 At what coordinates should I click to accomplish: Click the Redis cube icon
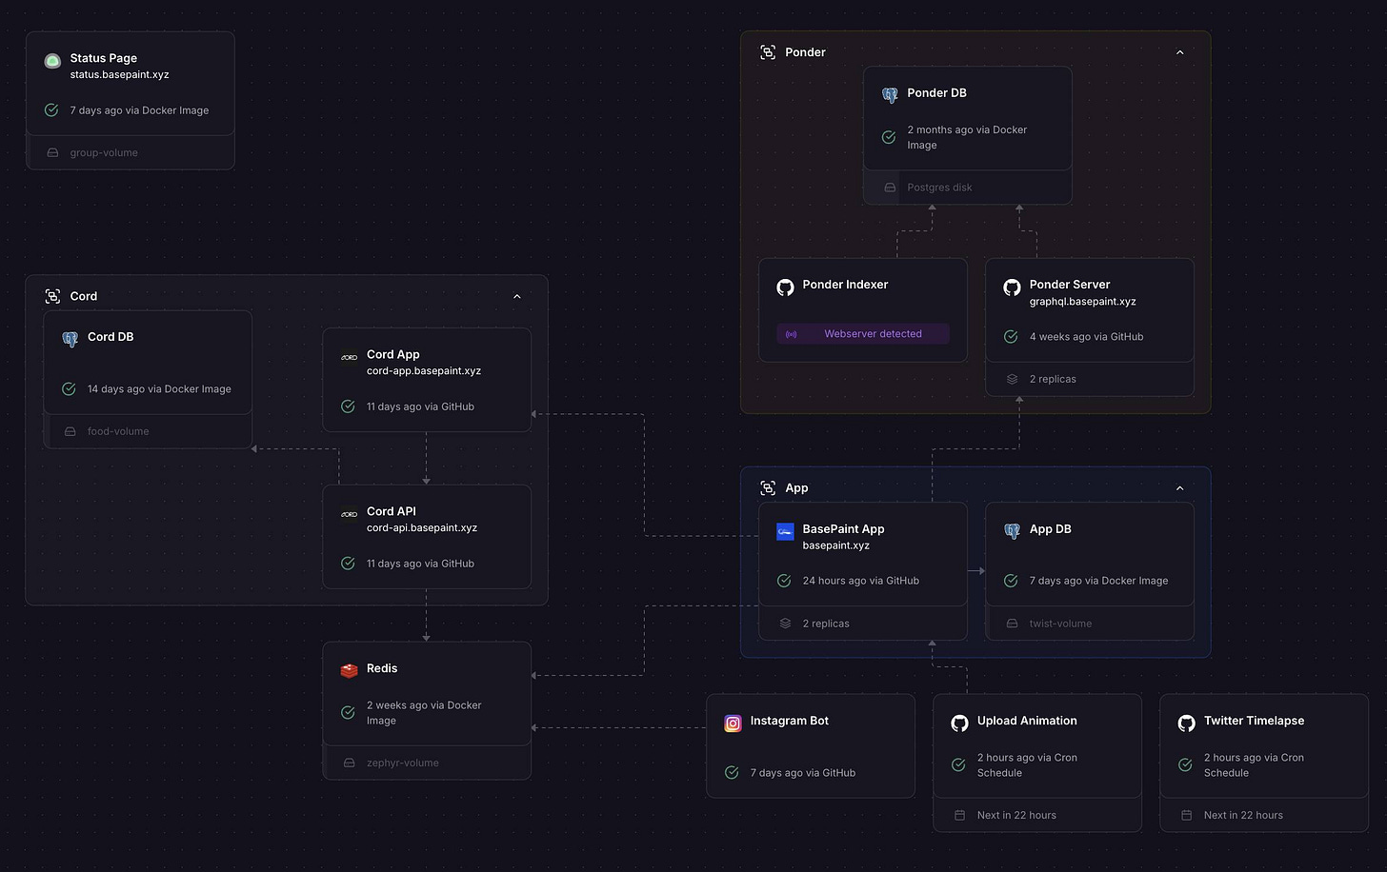point(349,670)
